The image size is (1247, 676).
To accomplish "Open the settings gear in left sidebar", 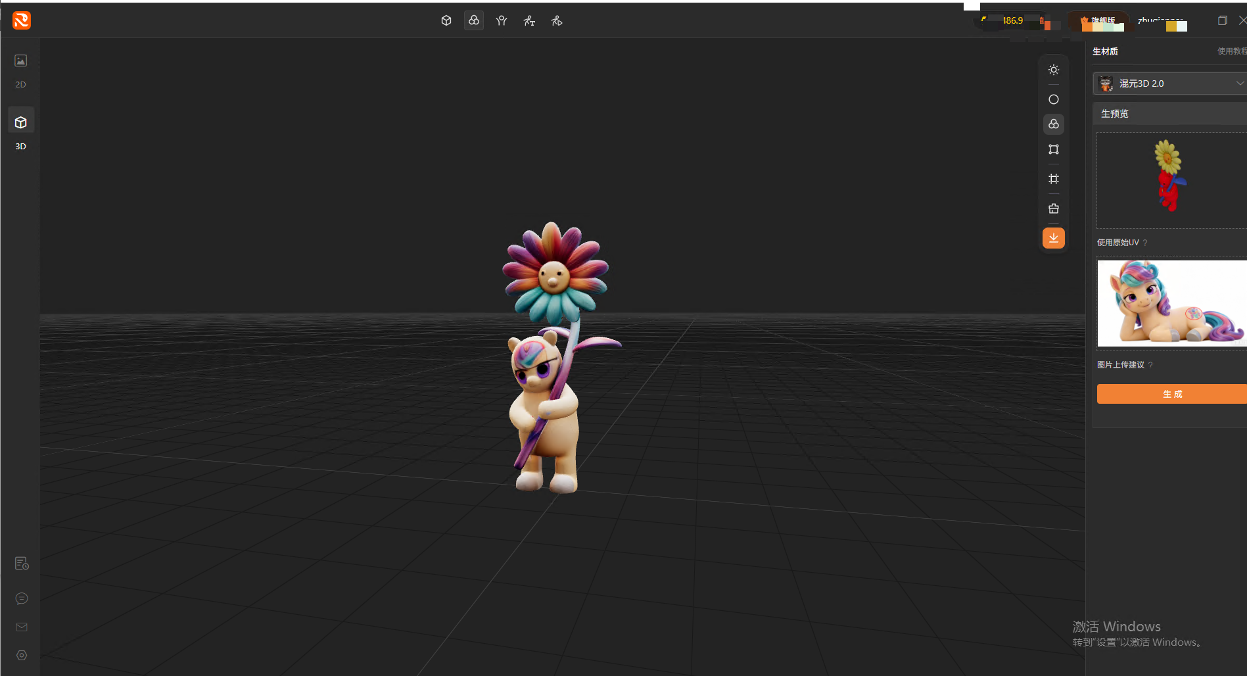I will (22, 656).
